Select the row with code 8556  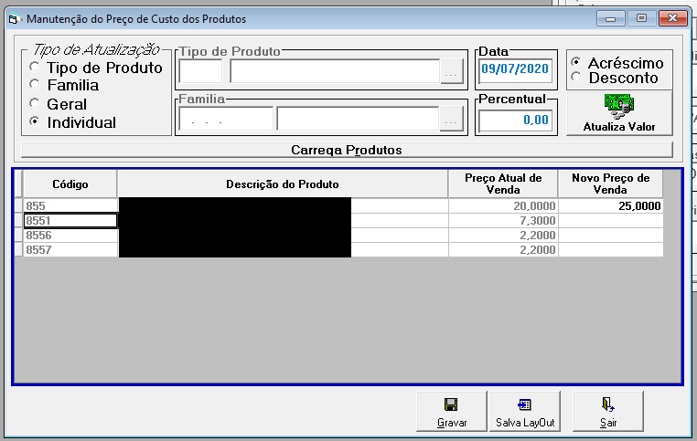[x=338, y=236]
